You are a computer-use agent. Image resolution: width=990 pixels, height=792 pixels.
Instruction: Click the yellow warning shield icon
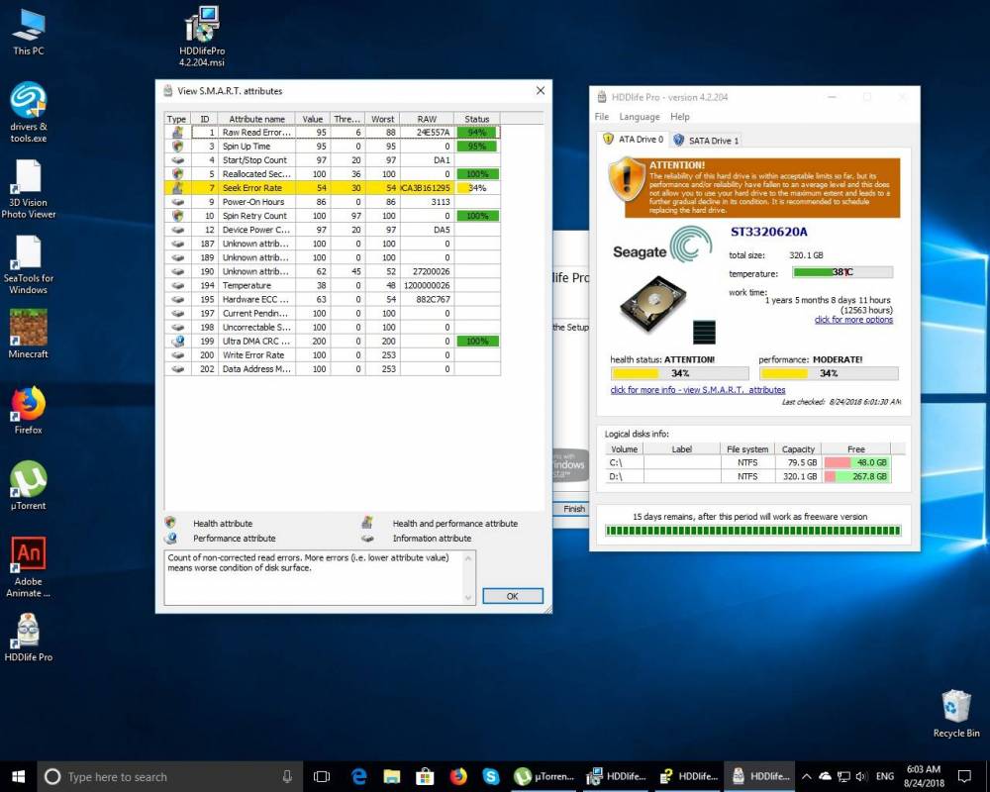coord(626,179)
